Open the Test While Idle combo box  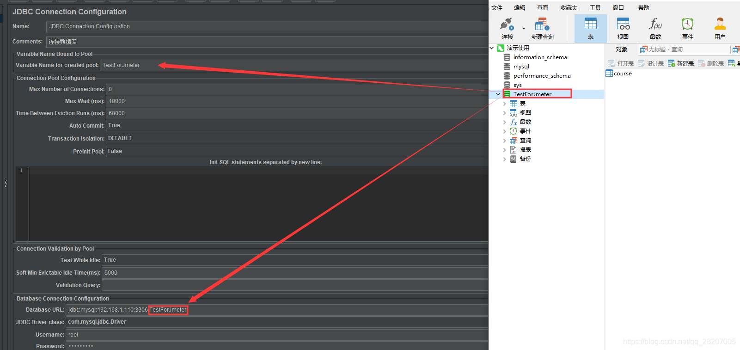pos(295,260)
